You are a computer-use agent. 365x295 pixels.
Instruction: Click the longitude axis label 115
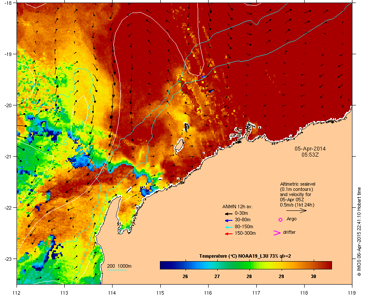160,293
